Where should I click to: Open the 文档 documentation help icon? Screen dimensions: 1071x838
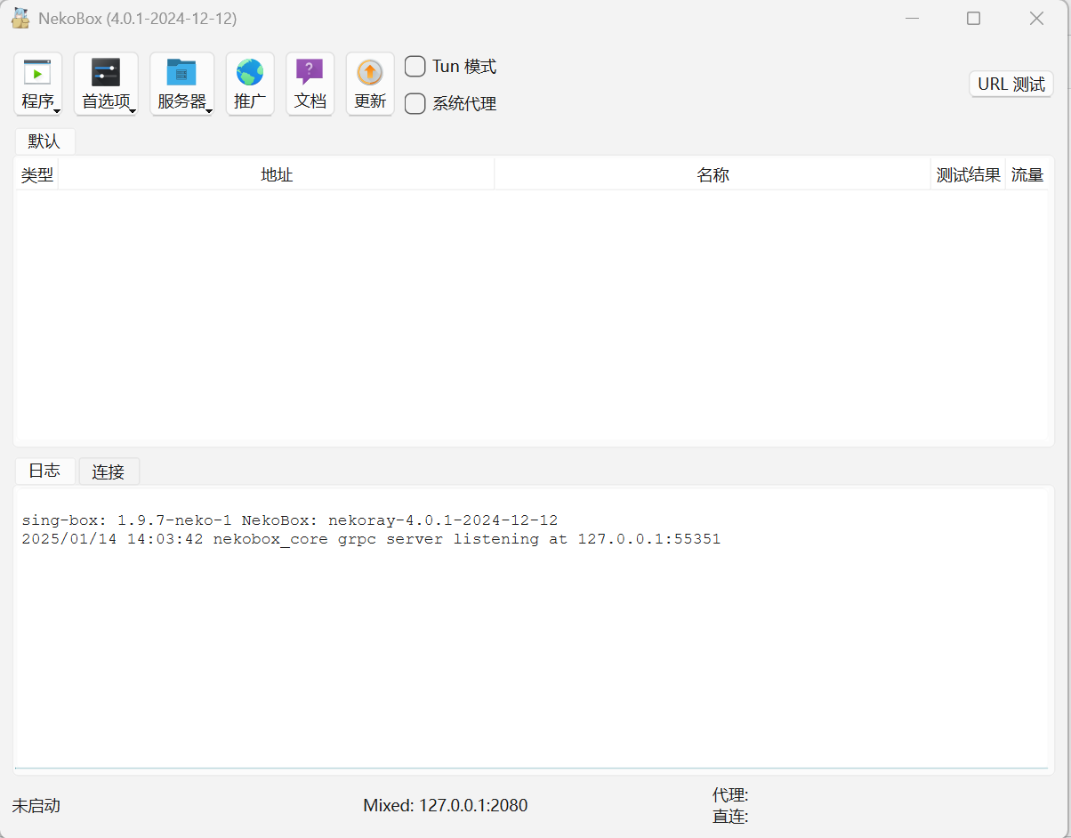(x=310, y=72)
